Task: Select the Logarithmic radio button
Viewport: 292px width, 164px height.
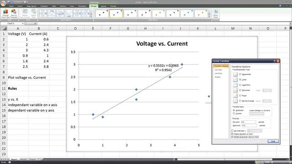Action: click(240, 85)
